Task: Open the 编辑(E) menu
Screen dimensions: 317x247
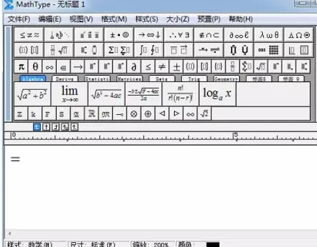Action: tap(50, 19)
